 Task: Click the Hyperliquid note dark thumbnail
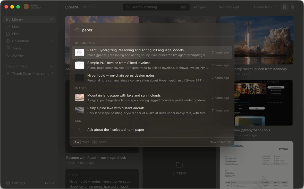pos(80,78)
